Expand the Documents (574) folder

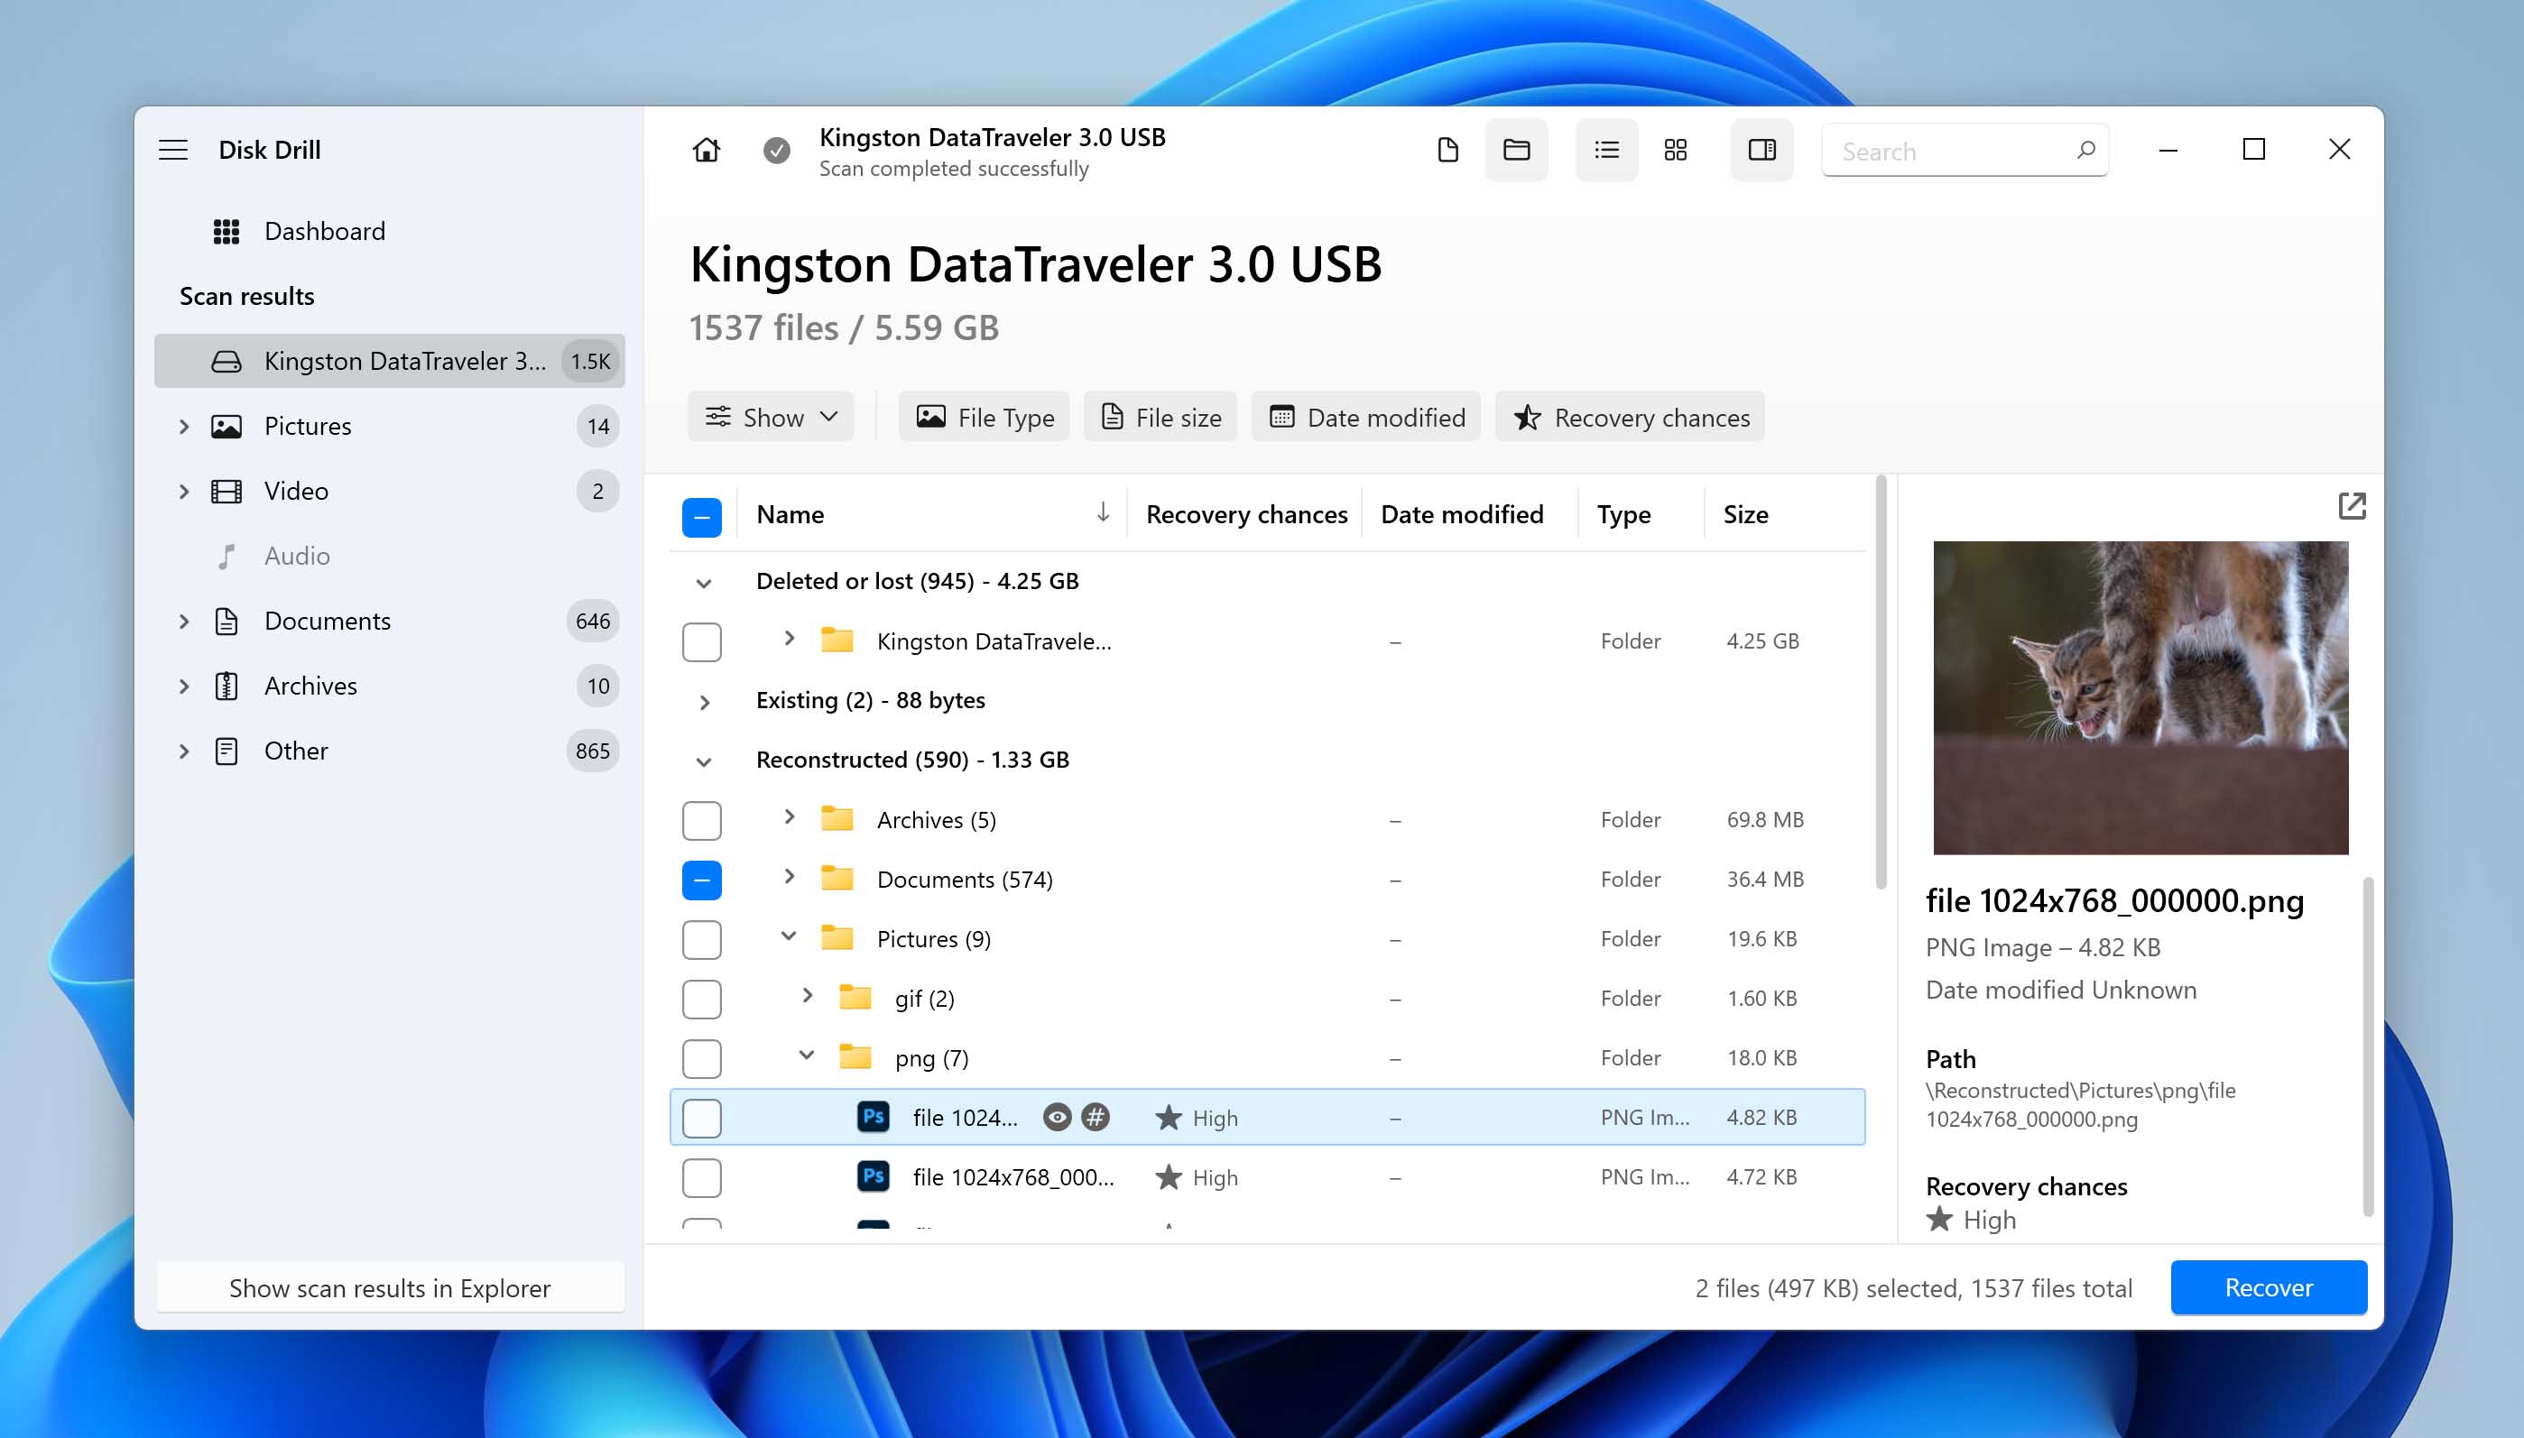click(789, 876)
